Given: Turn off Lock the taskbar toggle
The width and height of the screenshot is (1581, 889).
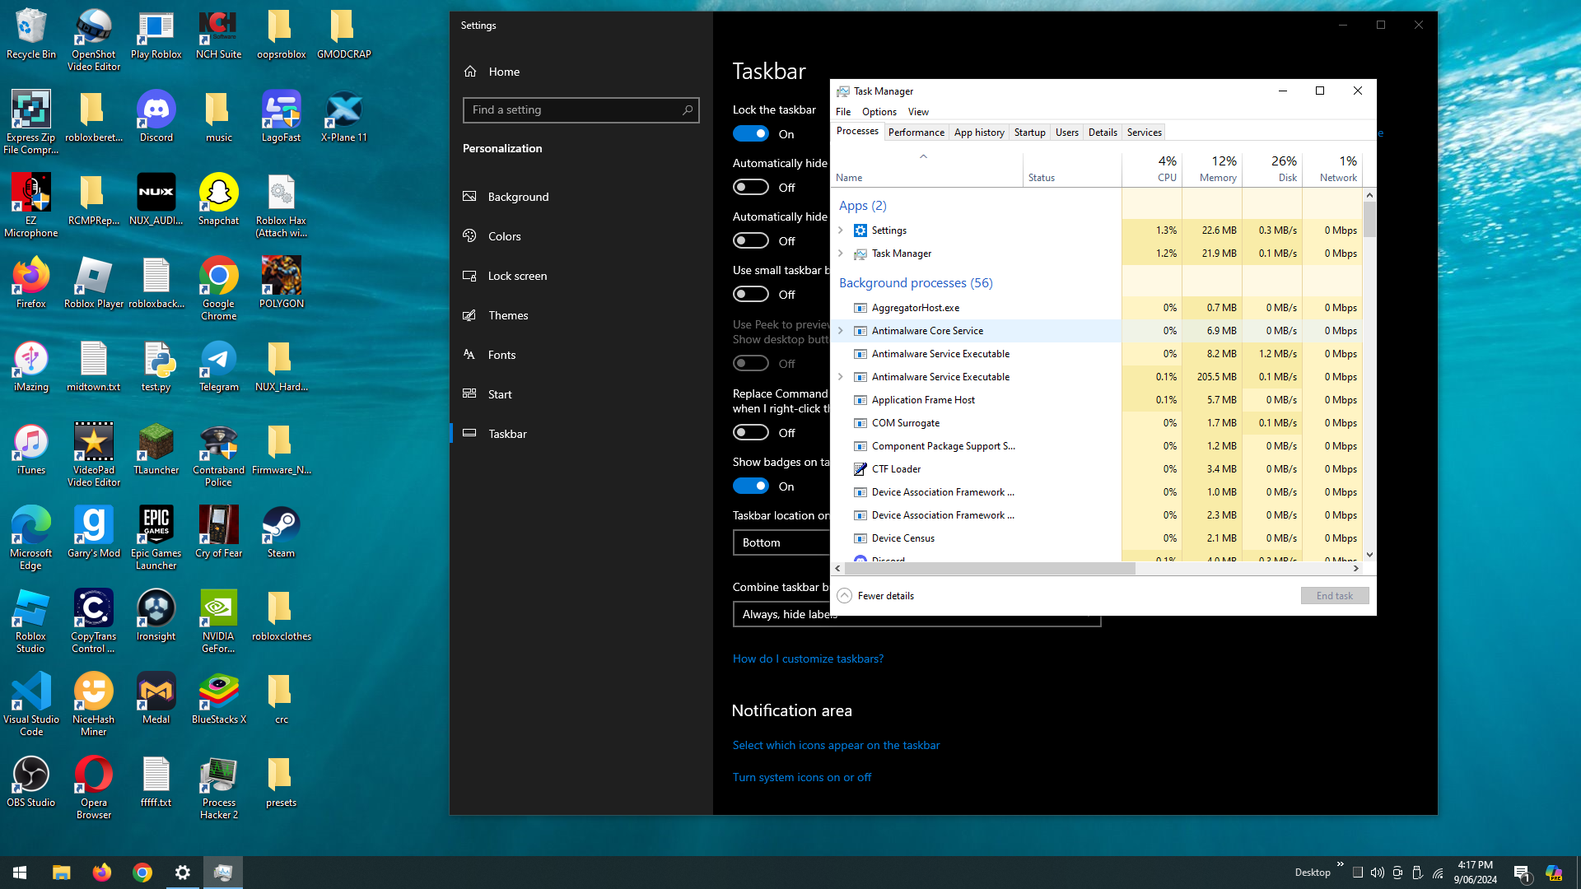Looking at the screenshot, I should (x=751, y=133).
